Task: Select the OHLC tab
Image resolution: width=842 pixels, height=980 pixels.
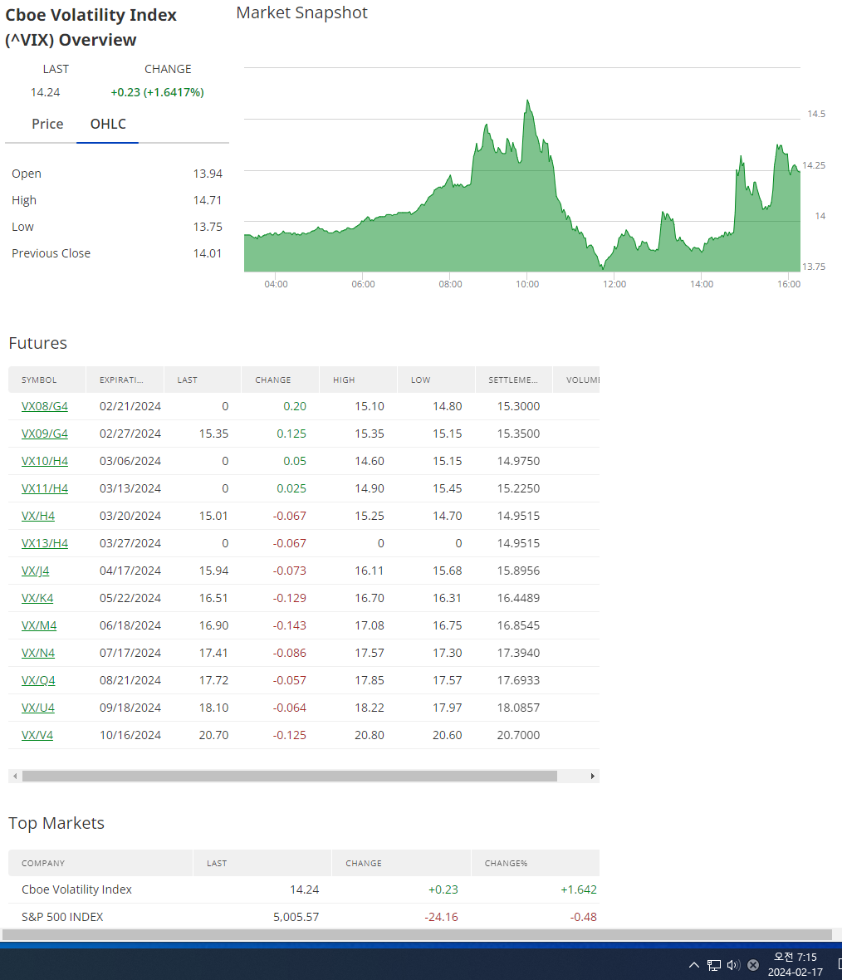Action: click(107, 124)
